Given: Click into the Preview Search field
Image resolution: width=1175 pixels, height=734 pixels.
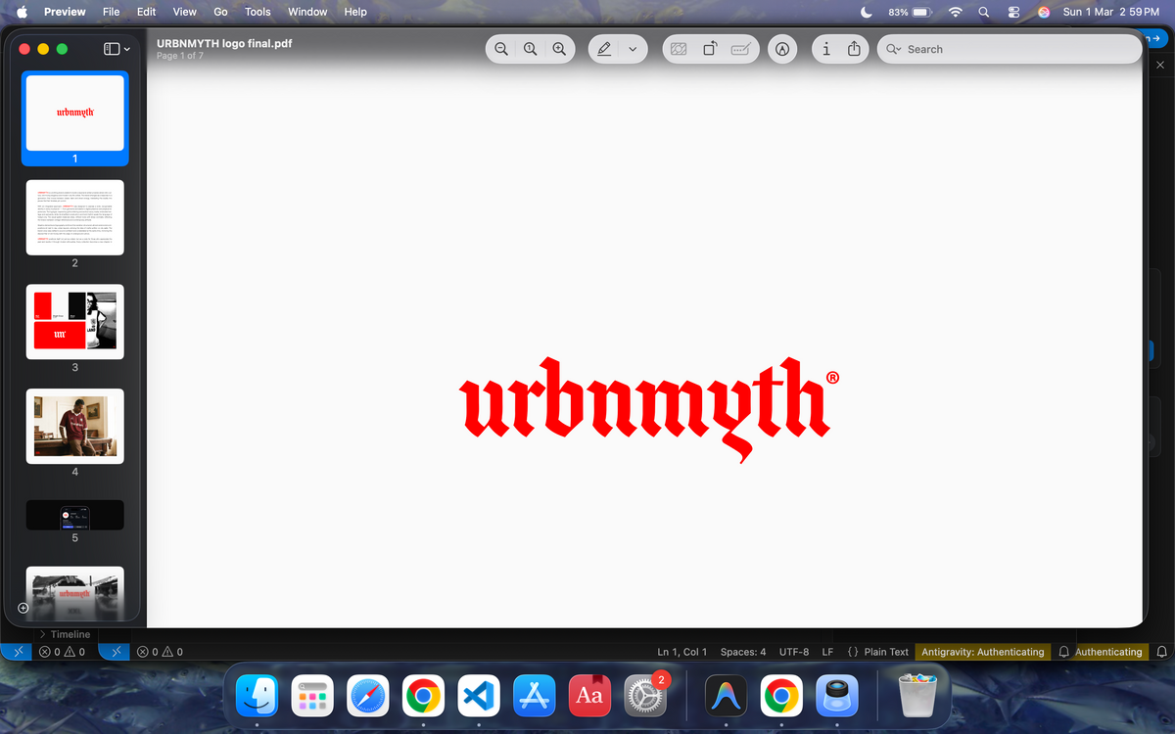Looking at the screenshot, I should (x=1009, y=49).
